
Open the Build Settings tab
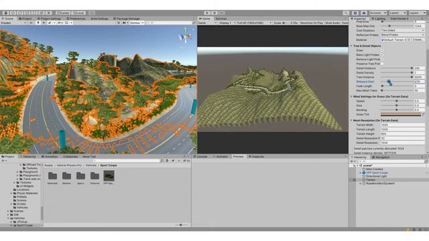coord(100,19)
